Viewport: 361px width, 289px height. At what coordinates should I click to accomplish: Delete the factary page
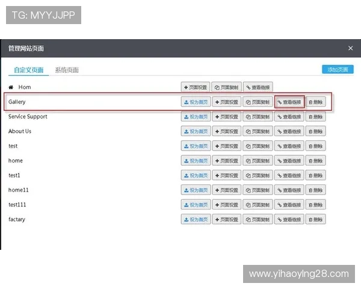click(316, 219)
